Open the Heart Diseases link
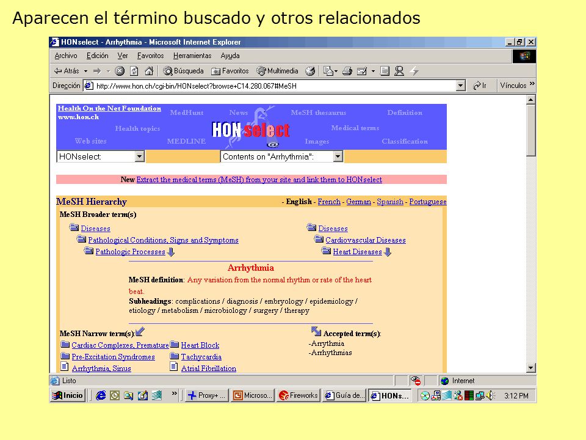The width and height of the screenshot is (586, 440). click(x=357, y=252)
